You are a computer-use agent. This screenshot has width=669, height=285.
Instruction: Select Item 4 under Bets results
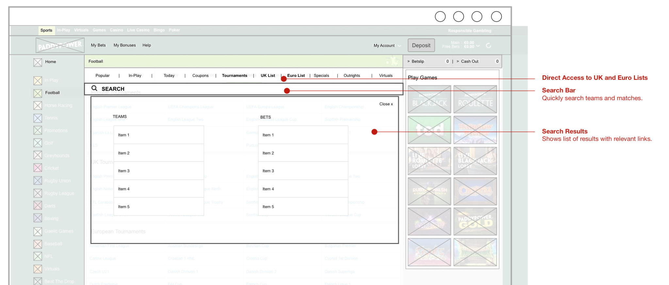(x=303, y=189)
